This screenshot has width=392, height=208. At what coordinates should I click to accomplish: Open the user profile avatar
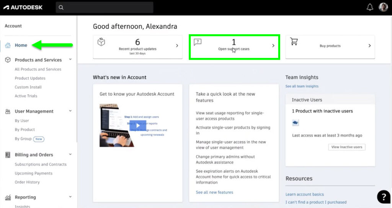coord(383,7)
